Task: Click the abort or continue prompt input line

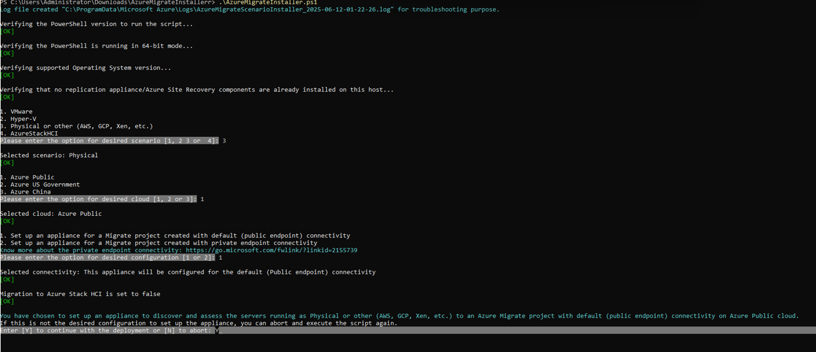Action: point(408,330)
